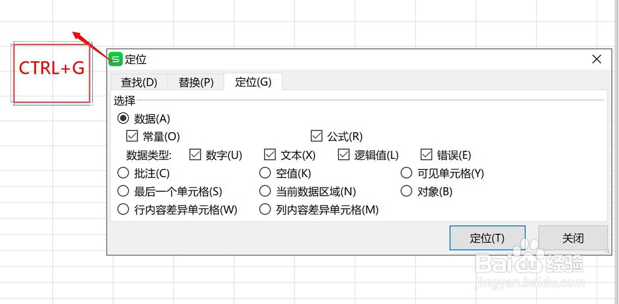Open the 替换(P) tab
619x304 pixels.
pyautogui.click(x=196, y=82)
